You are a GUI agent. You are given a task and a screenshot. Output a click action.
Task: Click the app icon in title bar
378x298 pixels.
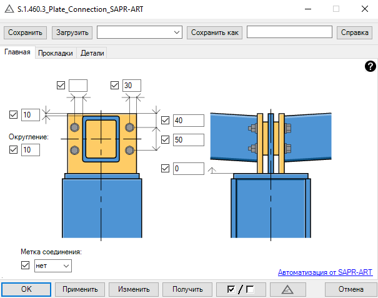[9, 9]
